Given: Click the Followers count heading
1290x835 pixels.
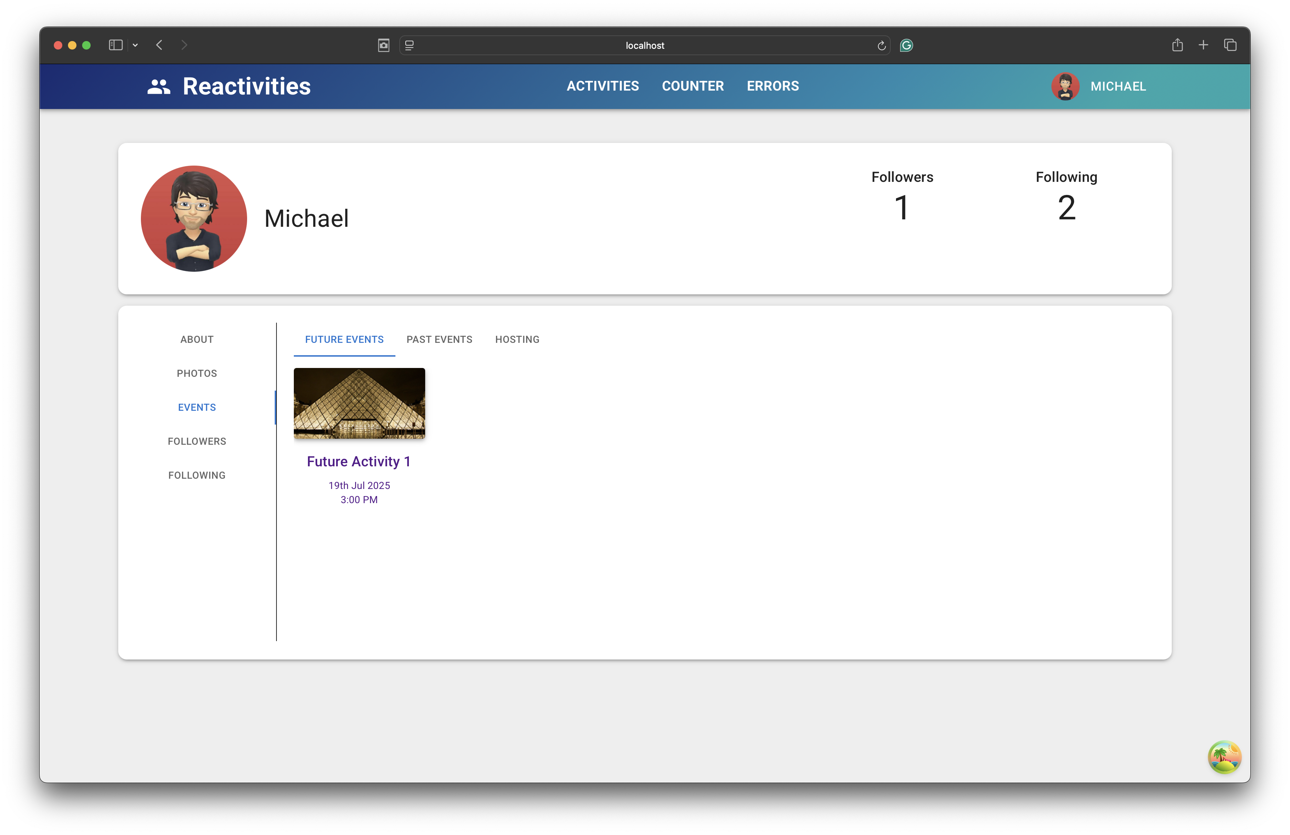Looking at the screenshot, I should (902, 177).
